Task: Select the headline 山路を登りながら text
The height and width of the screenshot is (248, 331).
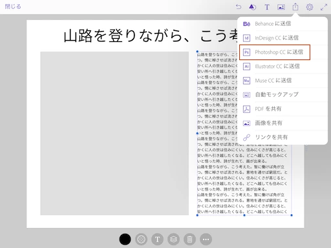Action: click(151, 36)
